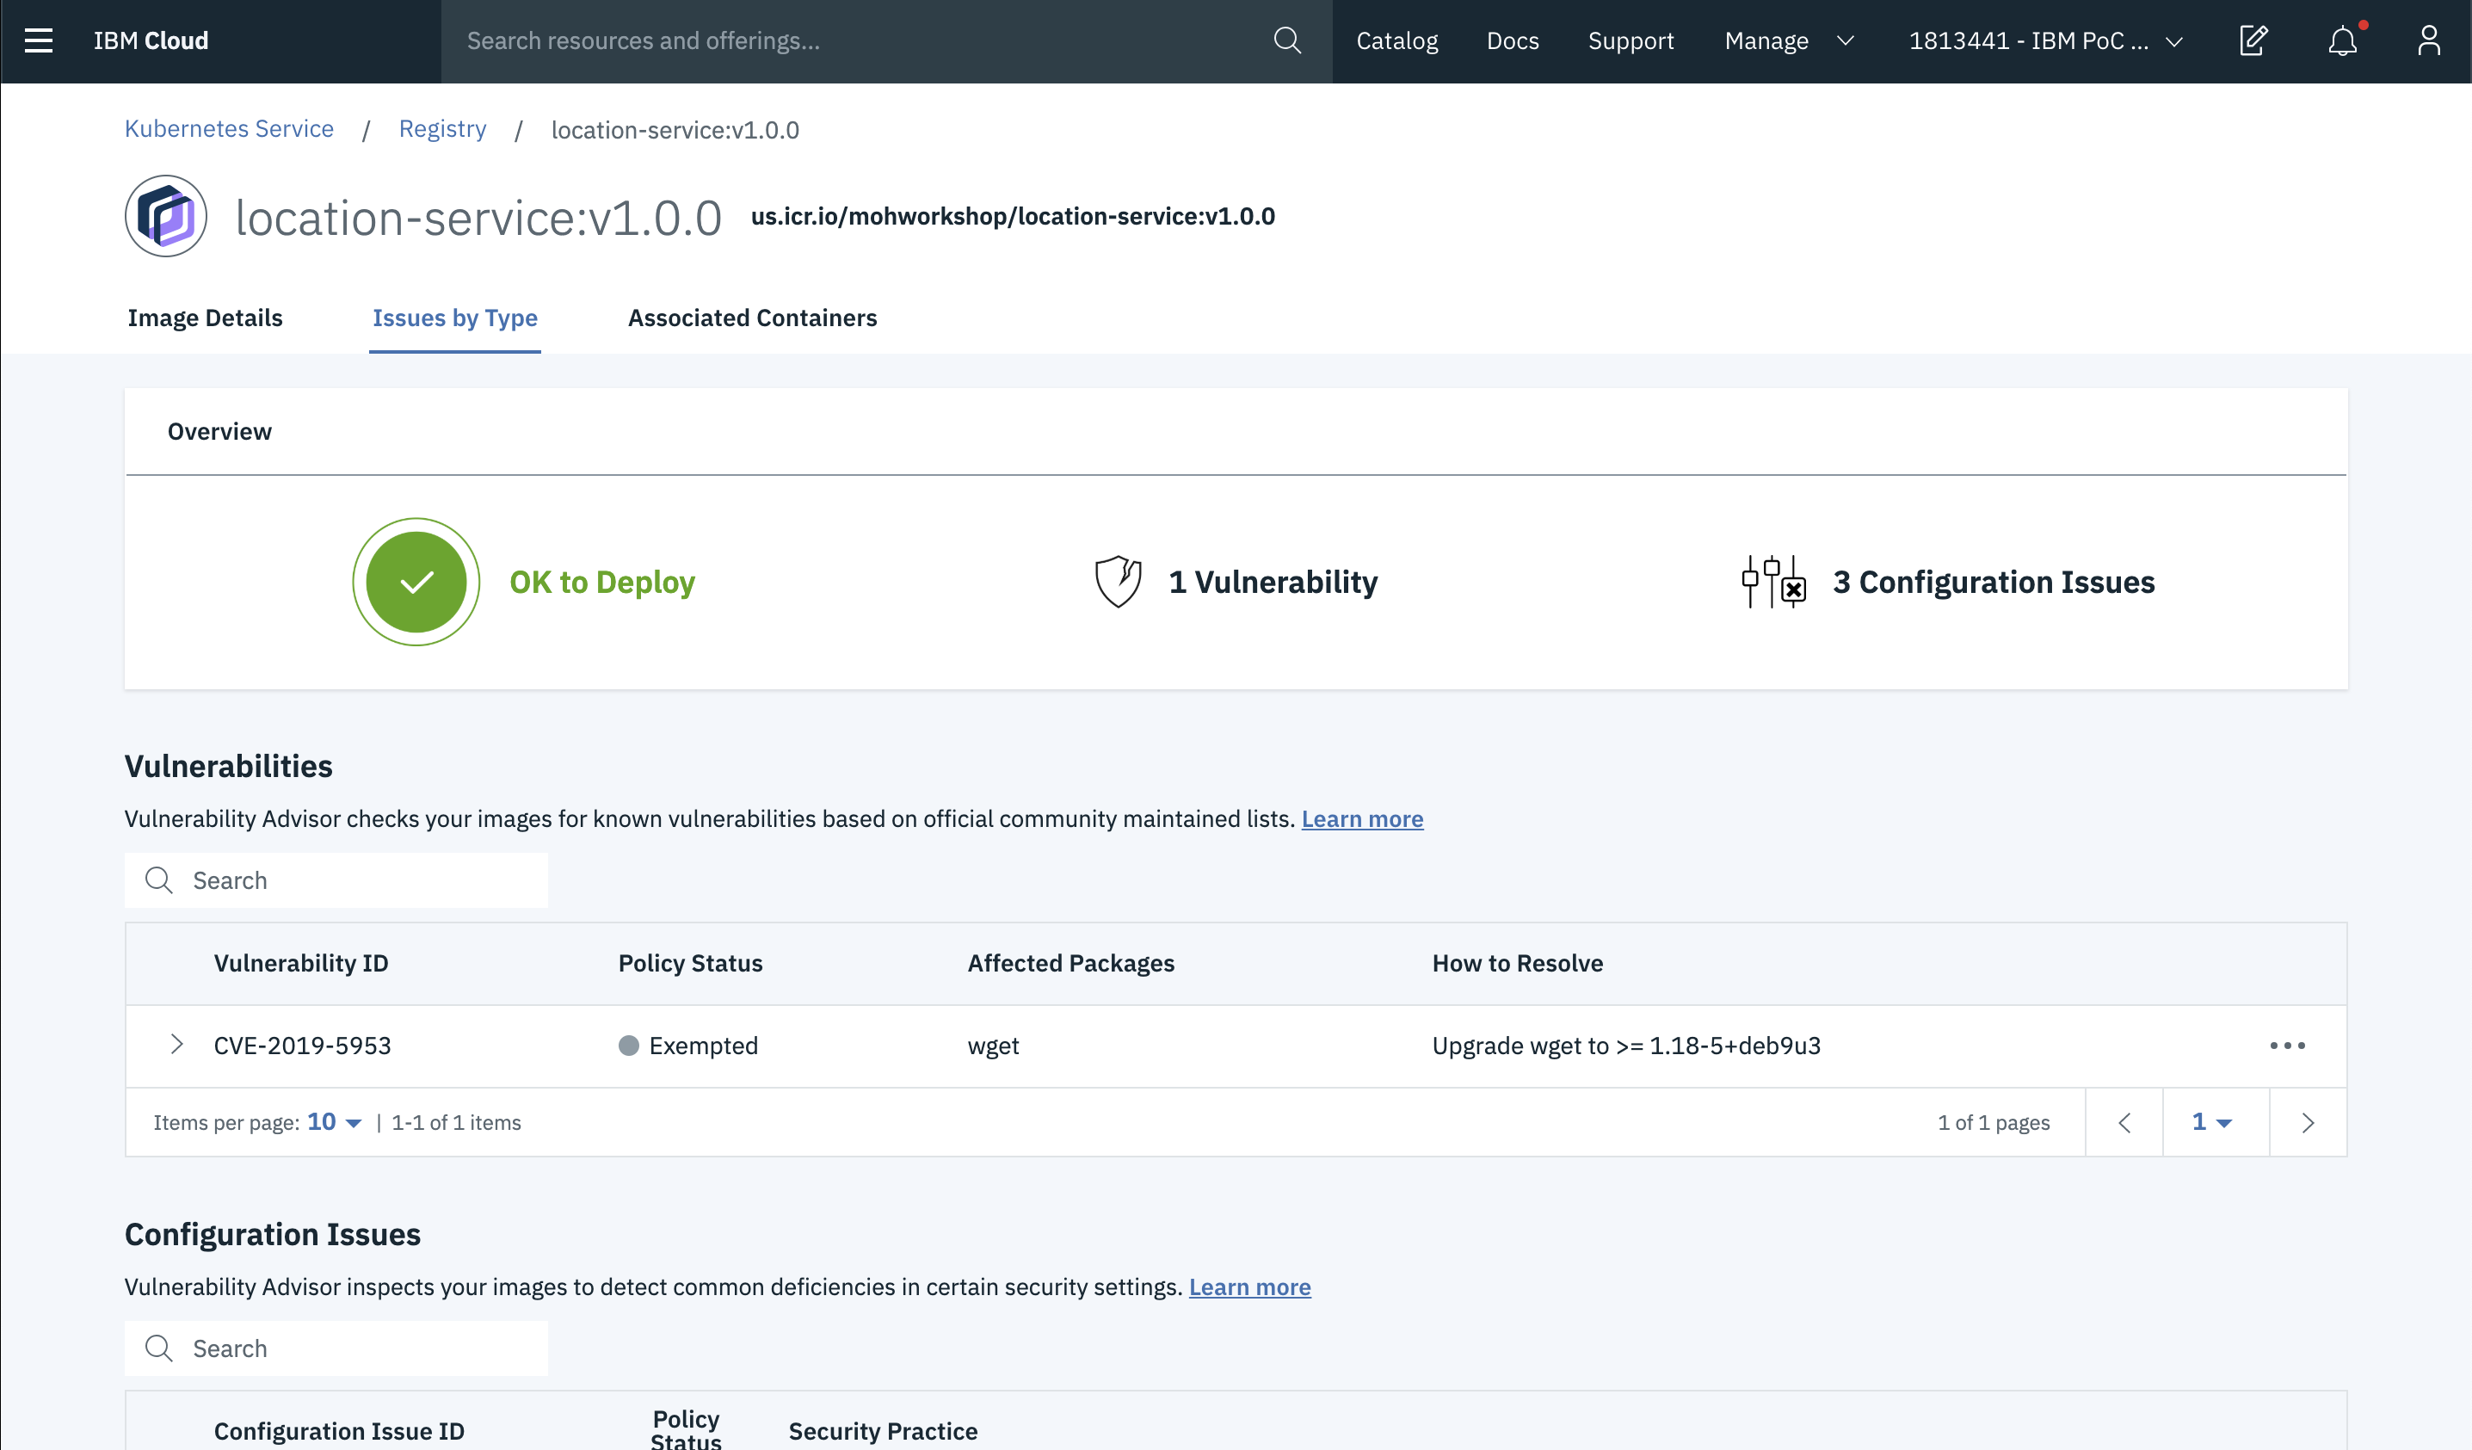
Task: Click the image path us.icr.io/mohworkshop/location-service:v1.0.0
Action: (x=1014, y=217)
